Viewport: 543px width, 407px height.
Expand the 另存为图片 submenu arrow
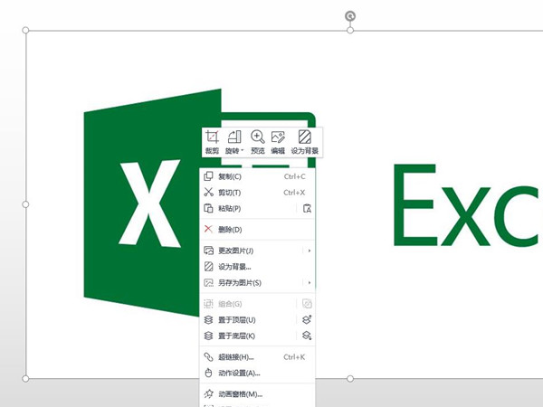tap(309, 283)
